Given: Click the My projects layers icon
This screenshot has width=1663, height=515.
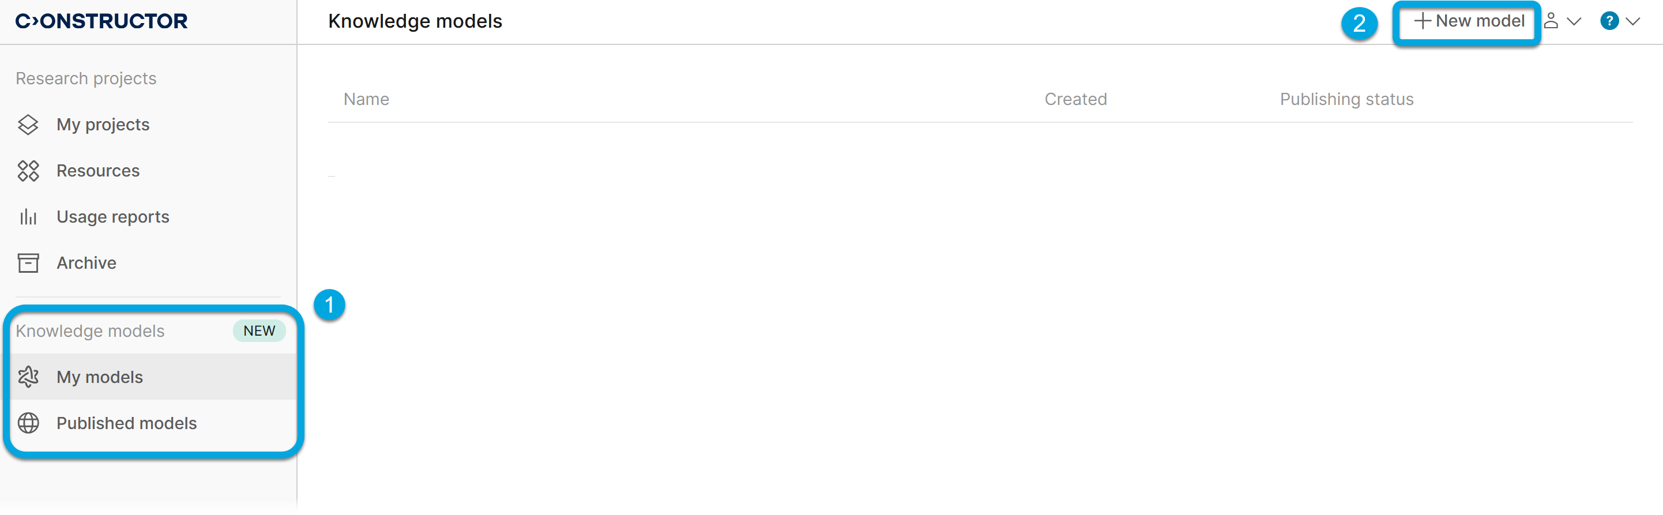Looking at the screenshot, I should [x=28, y=125].
